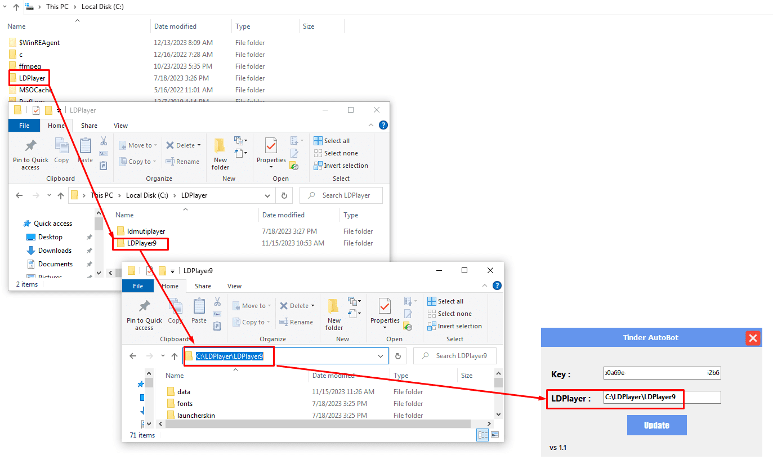Open the help icon in the LDPlayer9 window

click(x=497, y=286)
